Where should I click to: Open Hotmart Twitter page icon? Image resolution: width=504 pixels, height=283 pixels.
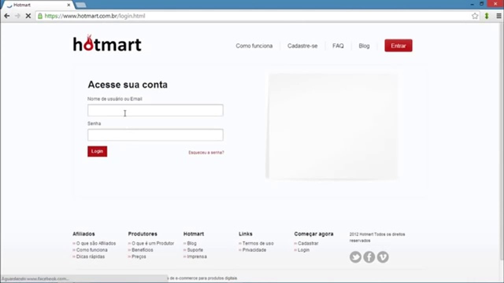pos(356,257)
